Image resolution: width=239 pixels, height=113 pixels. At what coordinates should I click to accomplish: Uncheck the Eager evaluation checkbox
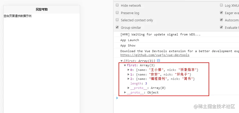(221, 13)
